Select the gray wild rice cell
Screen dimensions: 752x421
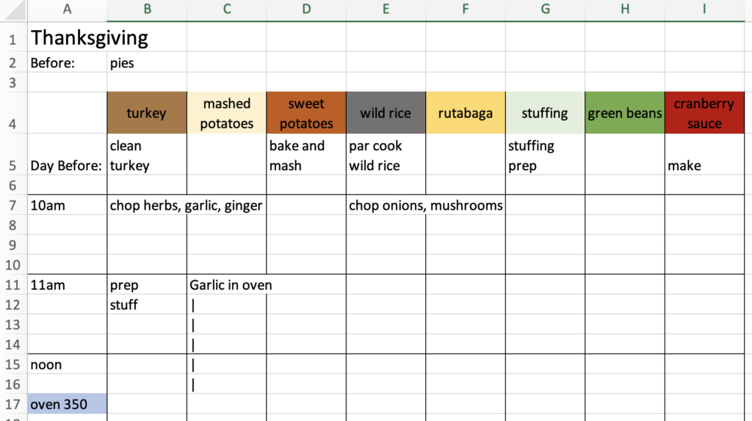click(x=386, y=113)
